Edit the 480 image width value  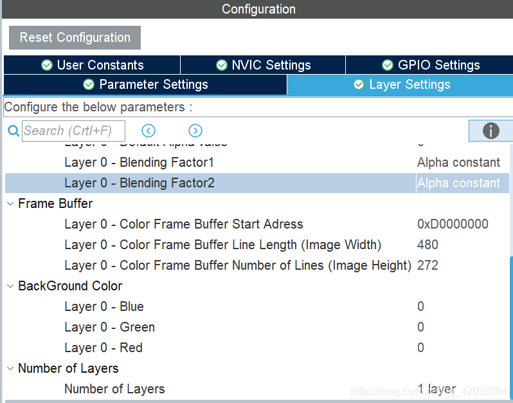[428, 245]
